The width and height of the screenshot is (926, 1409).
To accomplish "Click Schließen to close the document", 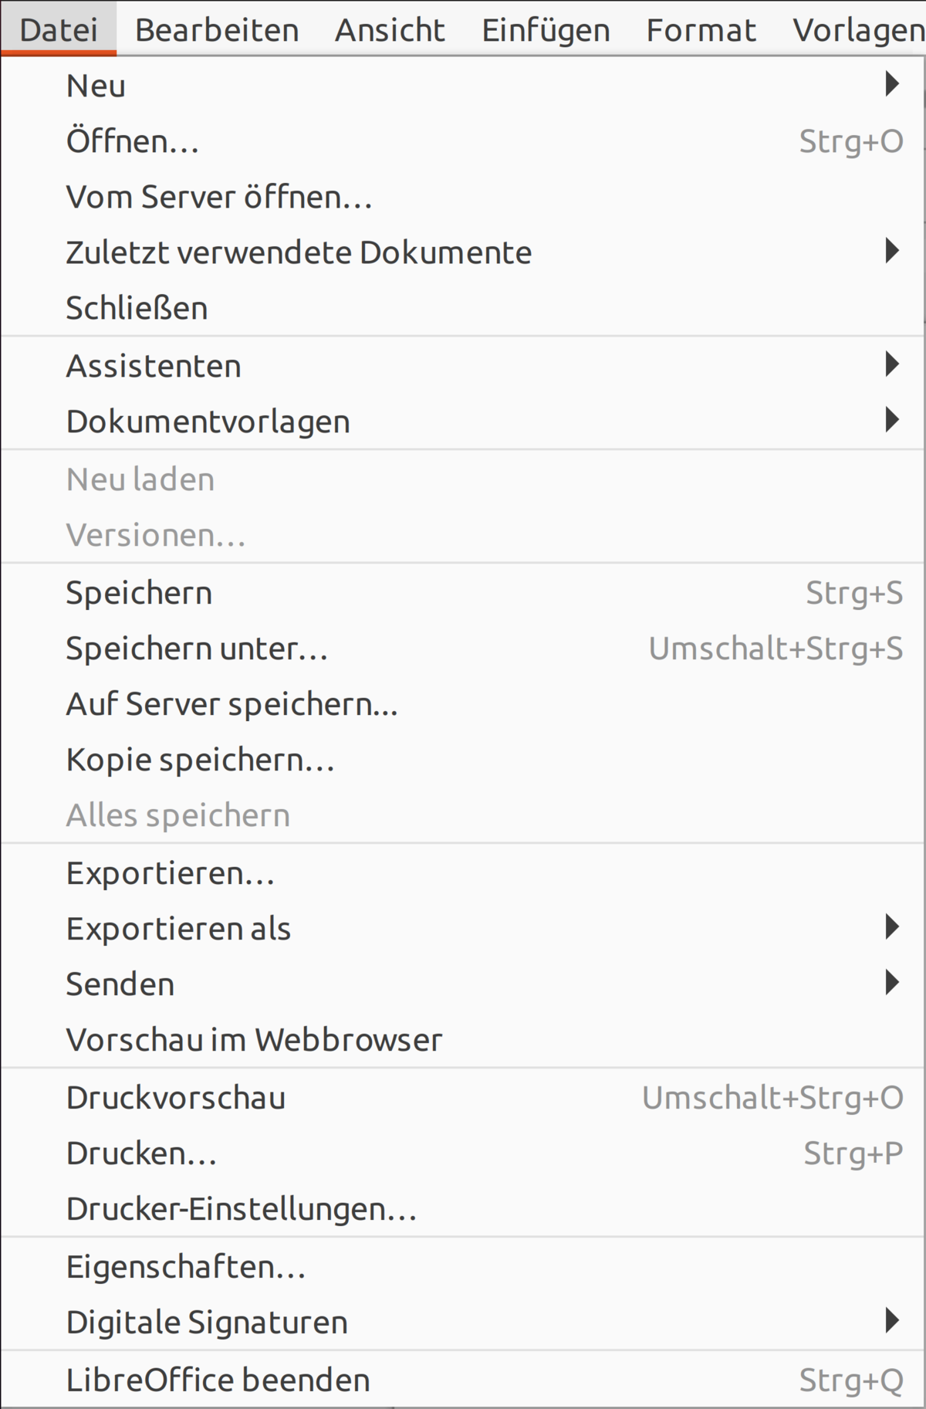I will (x=462, y=308).
